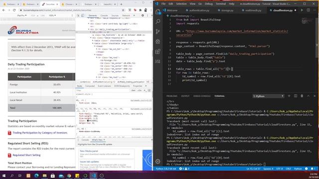The image size is (319, 179).
Task: Open the Source Control view in VS Code
Action: point(158,31)
